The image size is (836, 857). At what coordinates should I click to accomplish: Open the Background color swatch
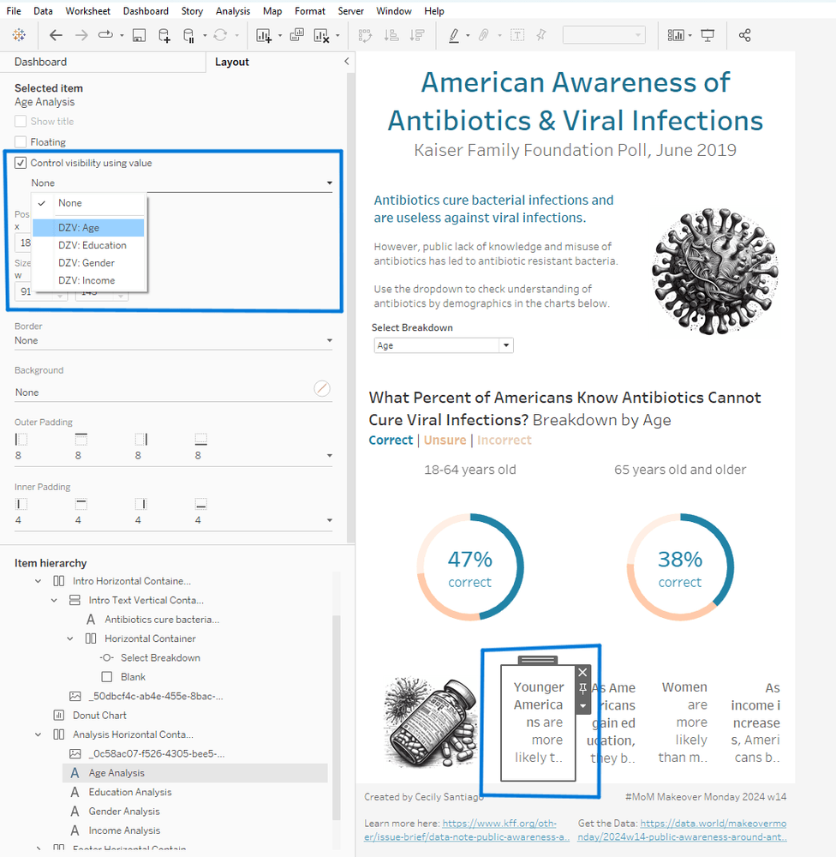322,388
